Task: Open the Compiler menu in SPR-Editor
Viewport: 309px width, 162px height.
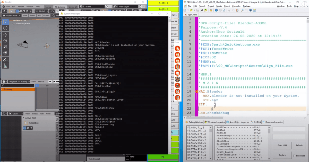Action: pos(236,6)
